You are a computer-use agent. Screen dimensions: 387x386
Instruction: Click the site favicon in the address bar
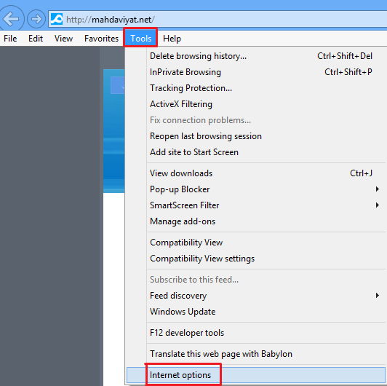[57, 19]
